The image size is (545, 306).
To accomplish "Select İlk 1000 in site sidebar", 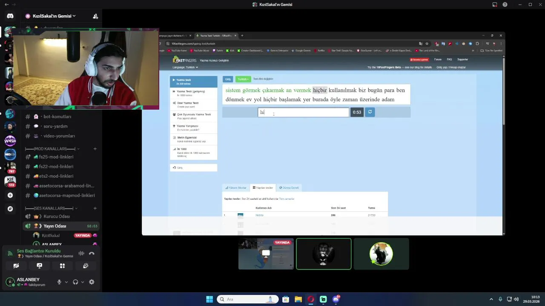I will pyautogui.click(x=193, y=152).
